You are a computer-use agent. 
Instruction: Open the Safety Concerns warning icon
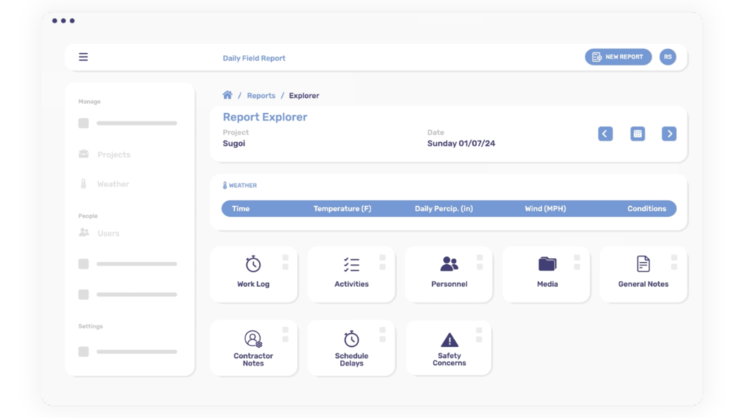click(x=449, y=340)
